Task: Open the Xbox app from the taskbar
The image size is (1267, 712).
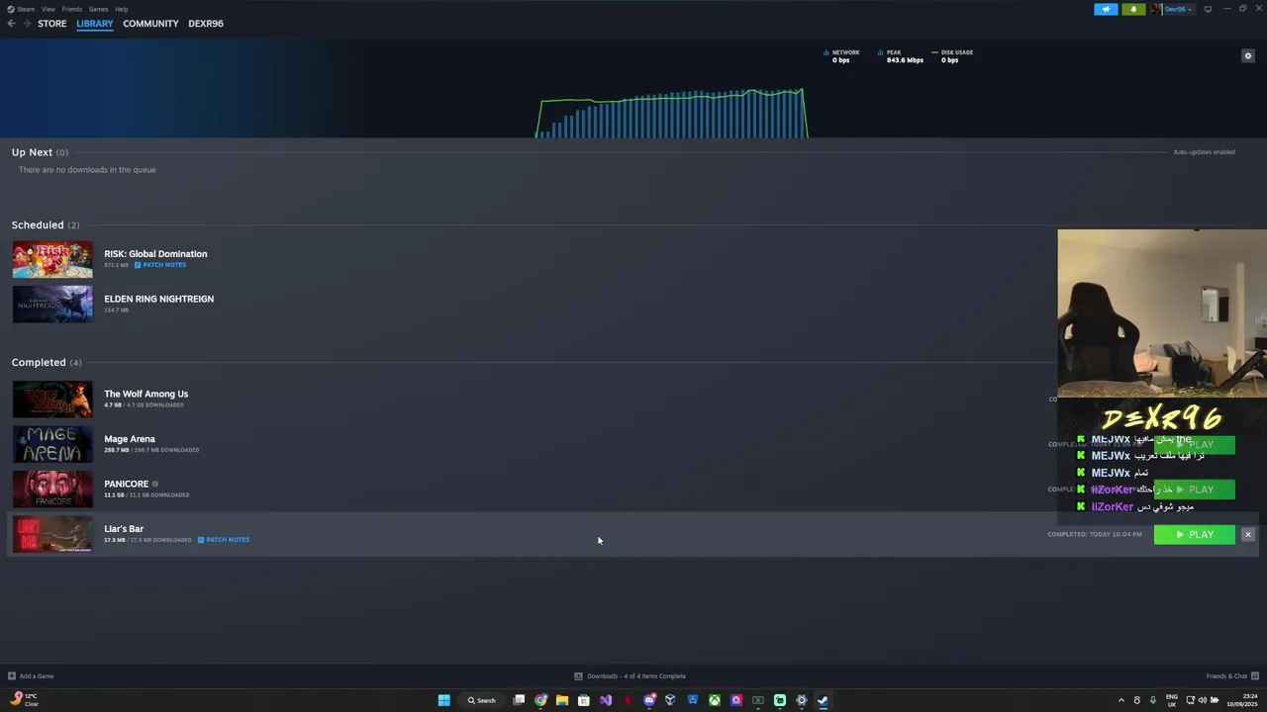Action: 714,700
